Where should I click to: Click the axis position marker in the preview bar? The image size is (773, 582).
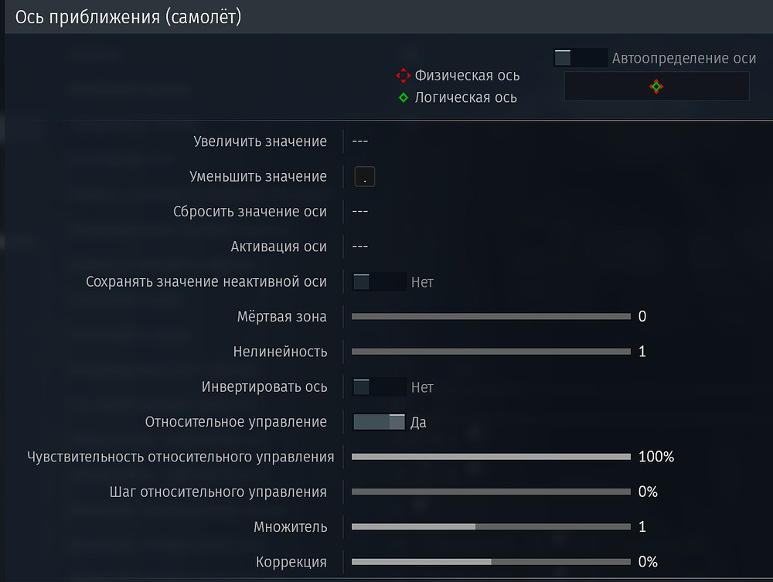coord(656,87)
